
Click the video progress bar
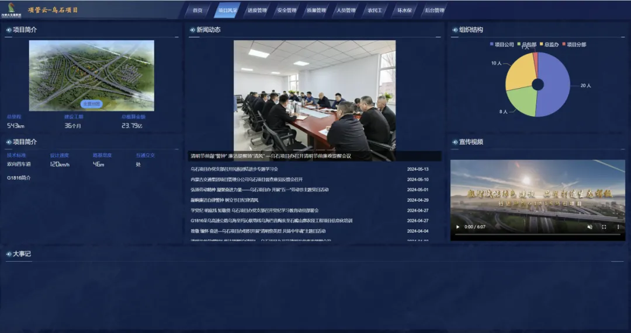(538, 234)
